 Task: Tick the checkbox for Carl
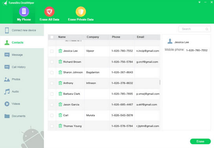tap(52, 115)
